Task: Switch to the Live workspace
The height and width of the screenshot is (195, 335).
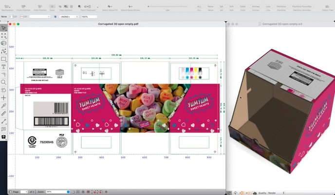Action: pyautogui.click(x=268, y=6)
